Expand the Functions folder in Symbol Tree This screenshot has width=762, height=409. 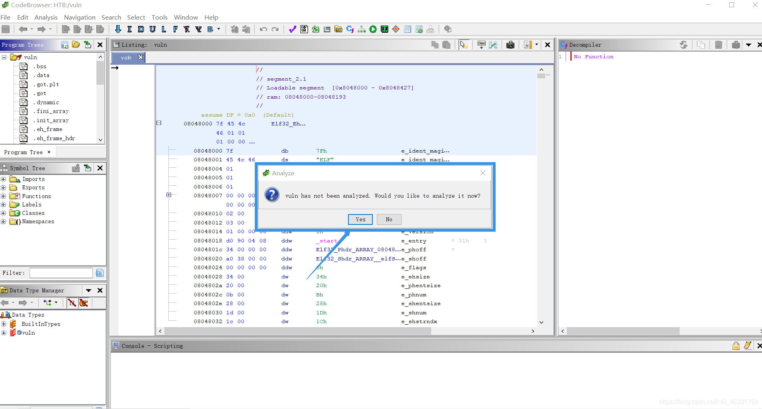coord(3,196)
